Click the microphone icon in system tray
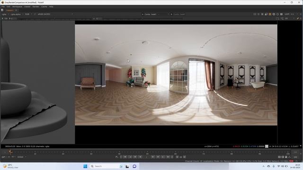The height and width of the screenshot is (170, 303). [x=274, y=166]
